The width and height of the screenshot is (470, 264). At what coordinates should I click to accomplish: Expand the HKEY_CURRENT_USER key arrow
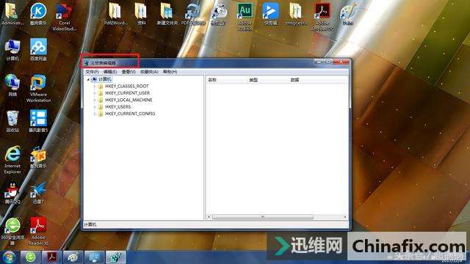pyautogui.click(x=95, y=93)
